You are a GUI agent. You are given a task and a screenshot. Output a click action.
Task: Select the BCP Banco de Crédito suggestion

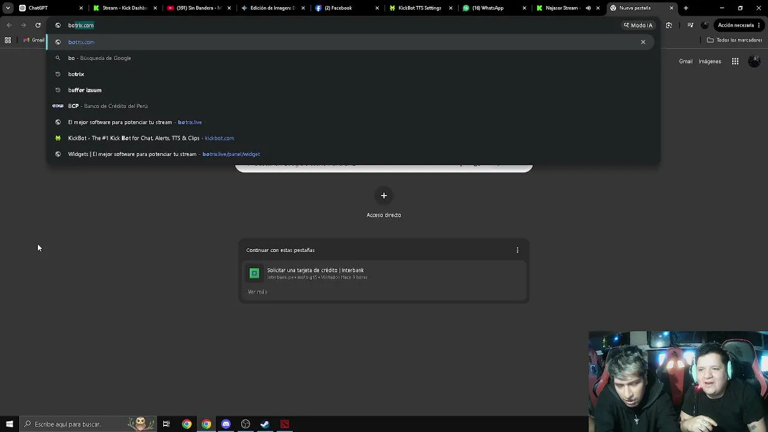click(353, 106)
